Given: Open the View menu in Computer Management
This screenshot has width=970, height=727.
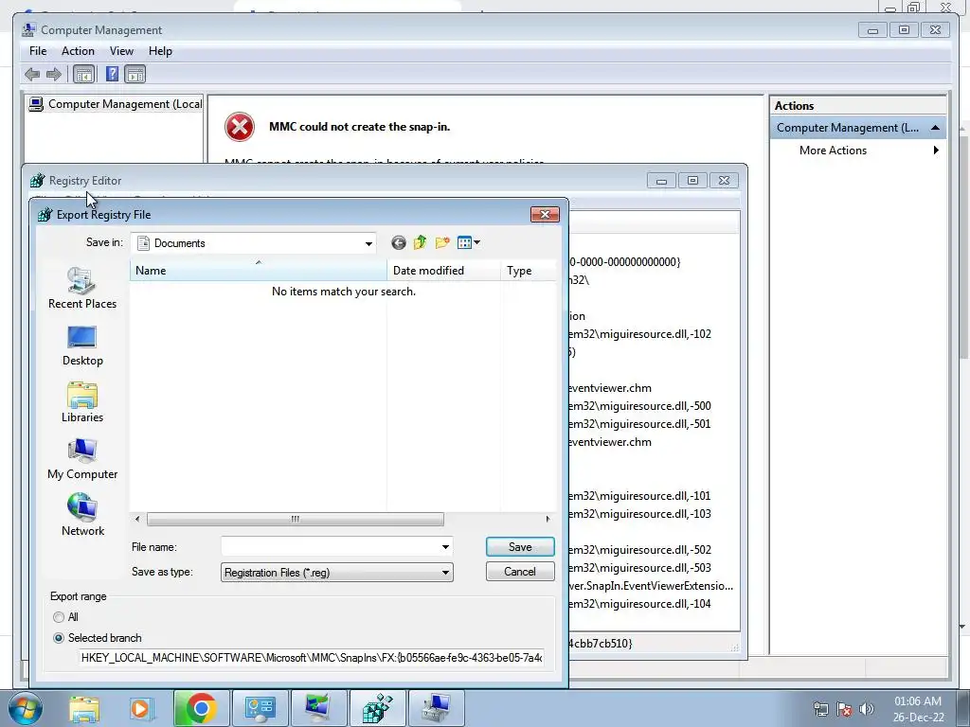Looking at the screenshot, I should 121,51.
